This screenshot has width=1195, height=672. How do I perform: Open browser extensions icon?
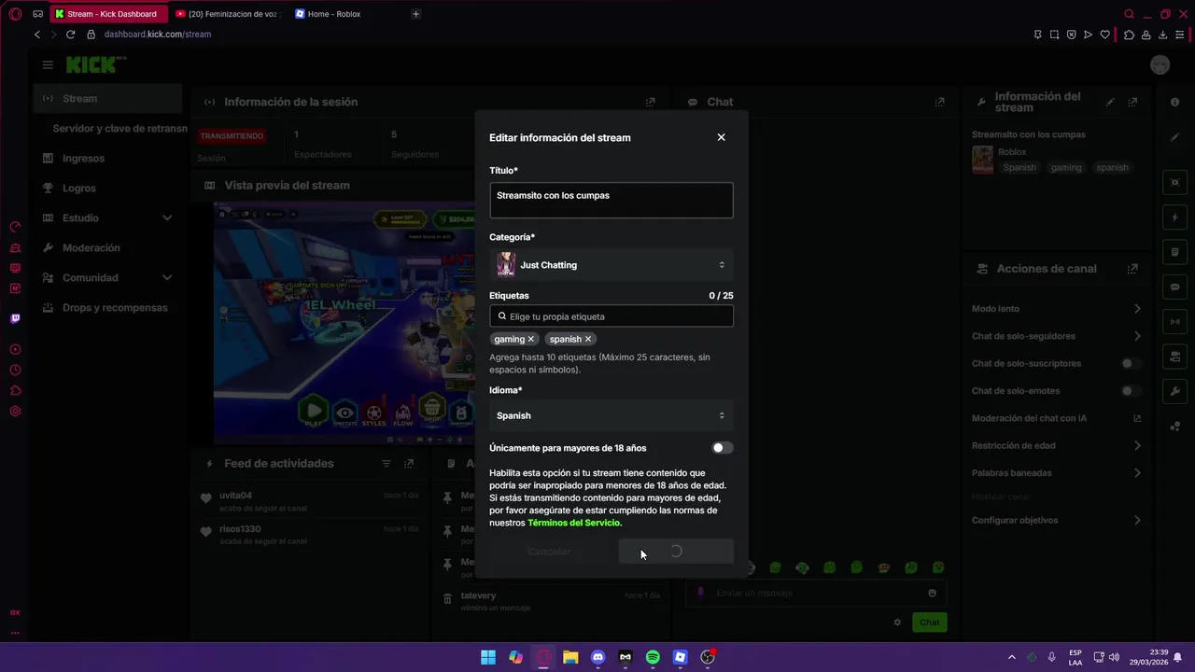1129,35
